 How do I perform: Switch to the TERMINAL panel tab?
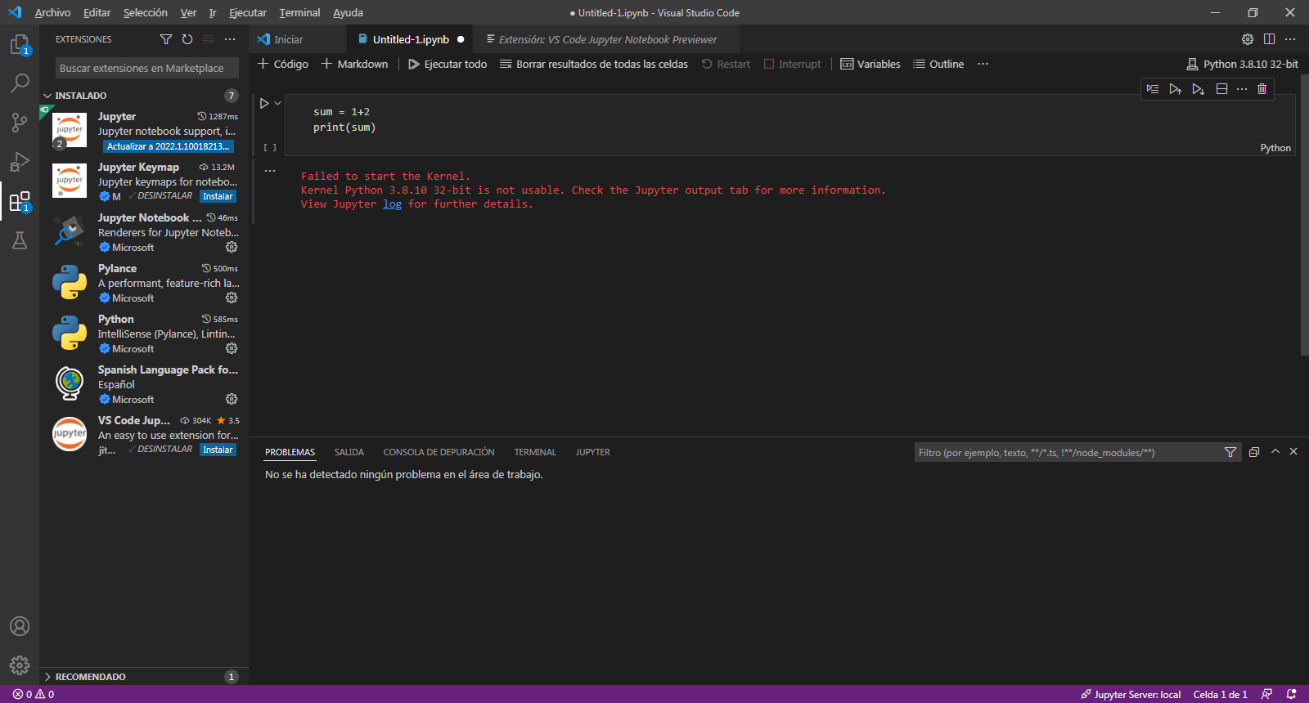(535, 452)
